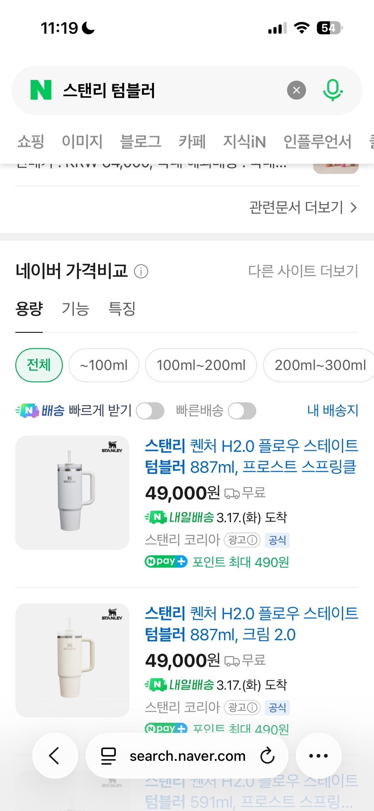Tap the price comparison info icon
Image resolution: width=374 pixels, height=811 pixels.
tap(141, 271)
